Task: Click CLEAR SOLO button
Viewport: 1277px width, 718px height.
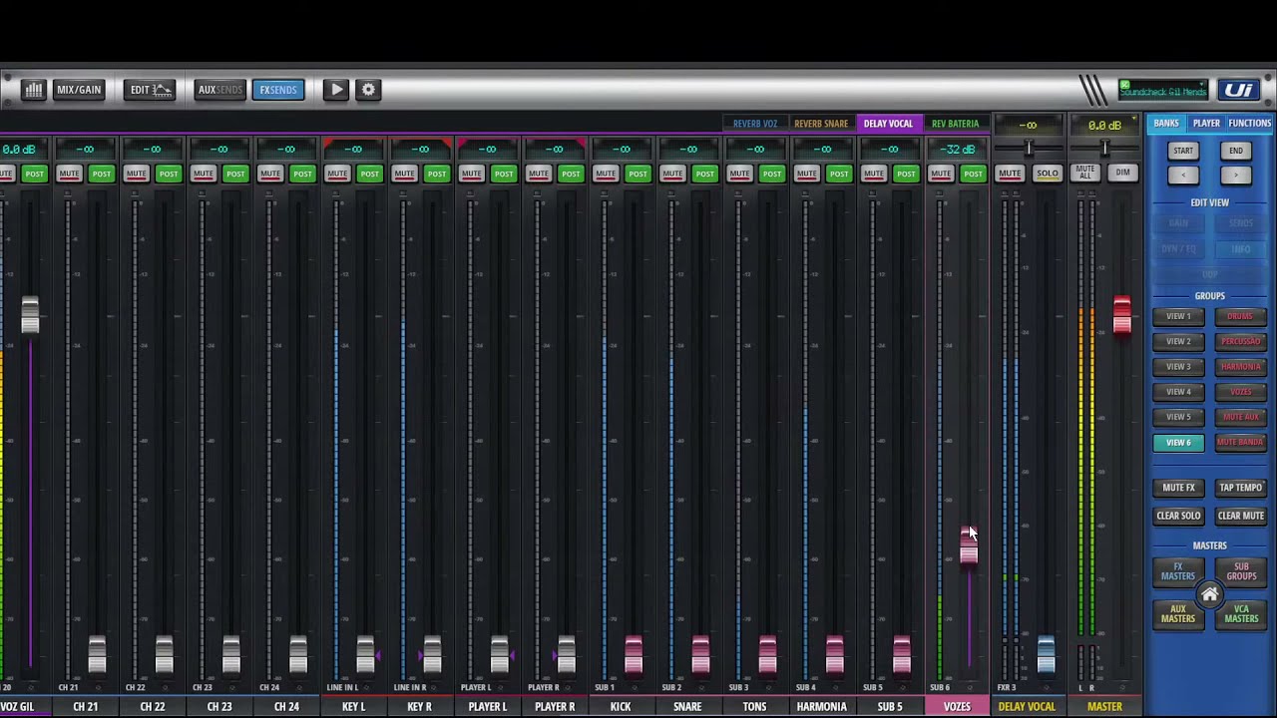Action: coord(1178,516)
